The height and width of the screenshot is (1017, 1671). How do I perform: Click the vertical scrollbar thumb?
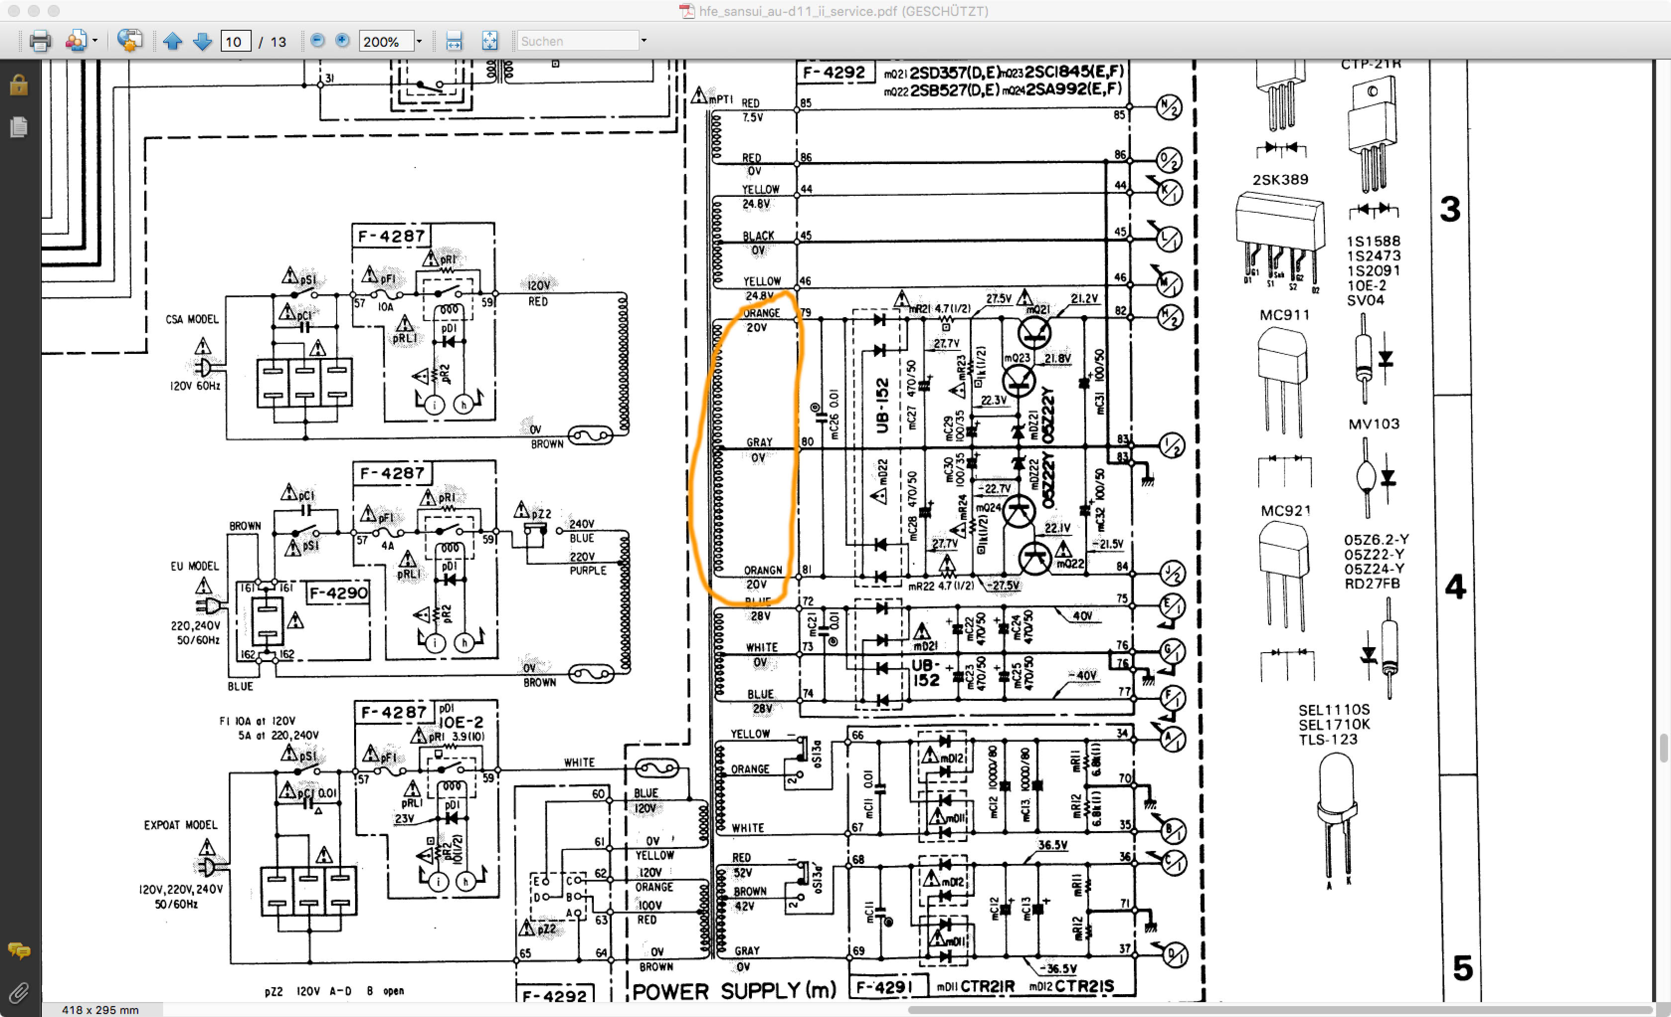(x=1664, y=749)
